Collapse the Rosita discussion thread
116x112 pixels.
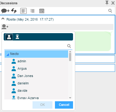click(x=3, y=19)
